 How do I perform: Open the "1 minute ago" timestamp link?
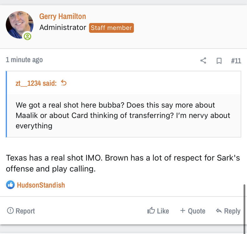pyautogui.click(x=24, y=60)
